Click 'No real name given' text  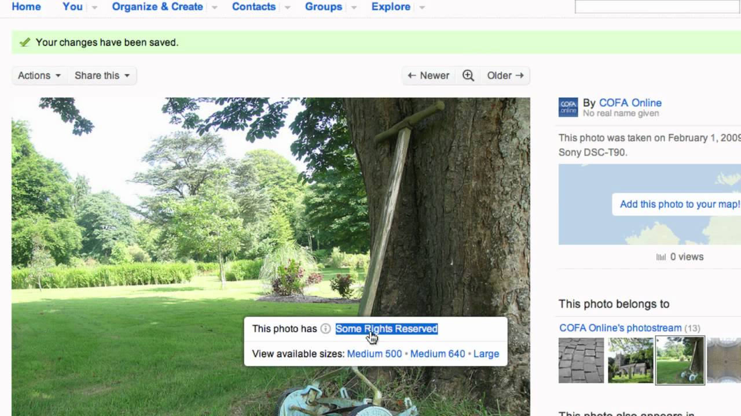tap(621, 113)
